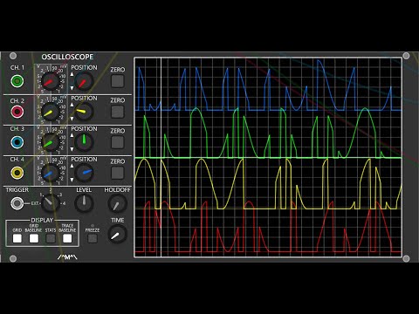Click the CH. 1 position knob
This screenshot has height=314, width=419.
pyautogui.click(x=84, y=81)
